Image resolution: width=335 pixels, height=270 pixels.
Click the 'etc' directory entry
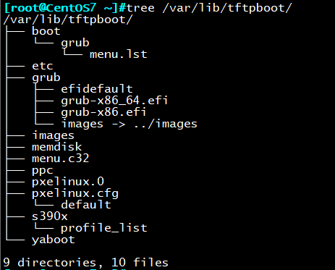point(43,66)
